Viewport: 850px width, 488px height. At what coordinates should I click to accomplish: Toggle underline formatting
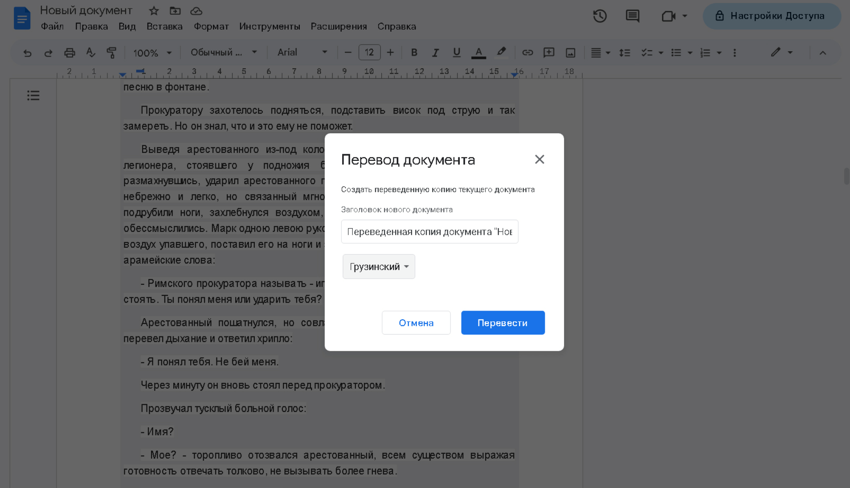(x=456, y=53)
